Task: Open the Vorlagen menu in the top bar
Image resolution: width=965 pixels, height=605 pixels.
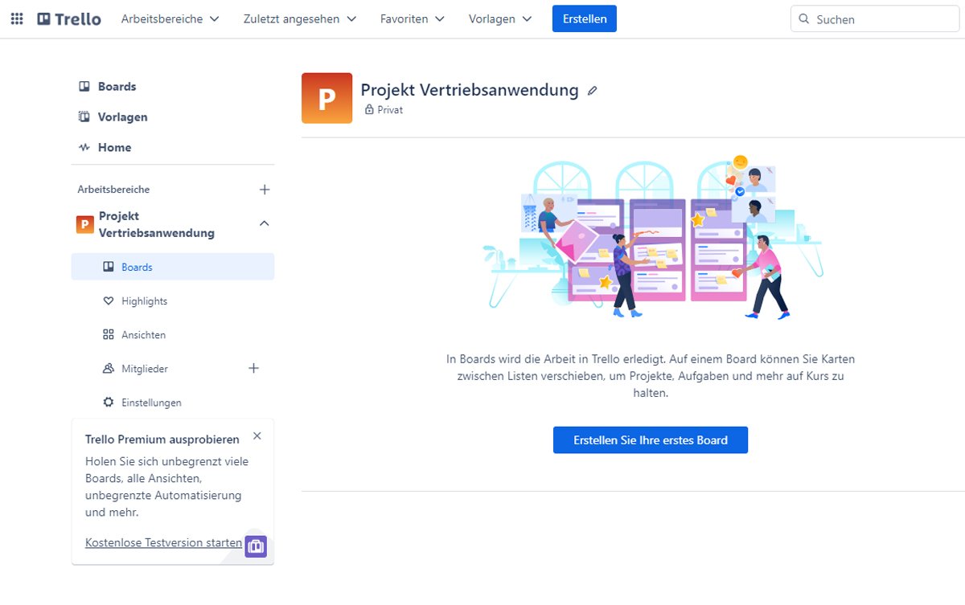Action: click(x=499, y=18)
